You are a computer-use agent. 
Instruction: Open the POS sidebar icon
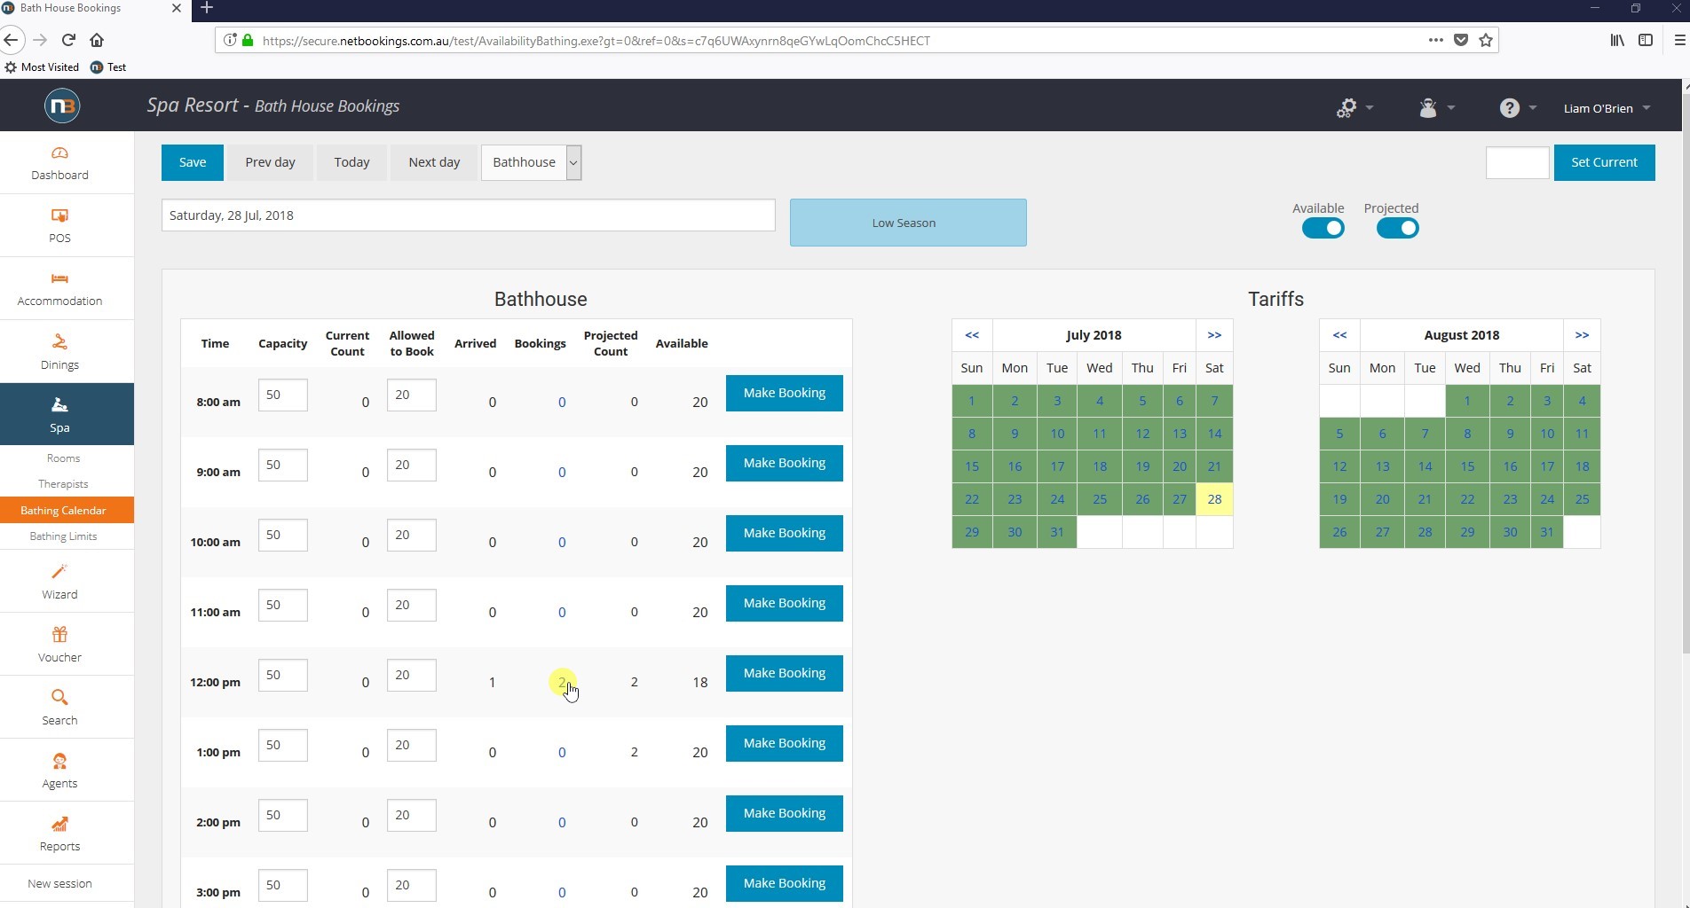59,216
